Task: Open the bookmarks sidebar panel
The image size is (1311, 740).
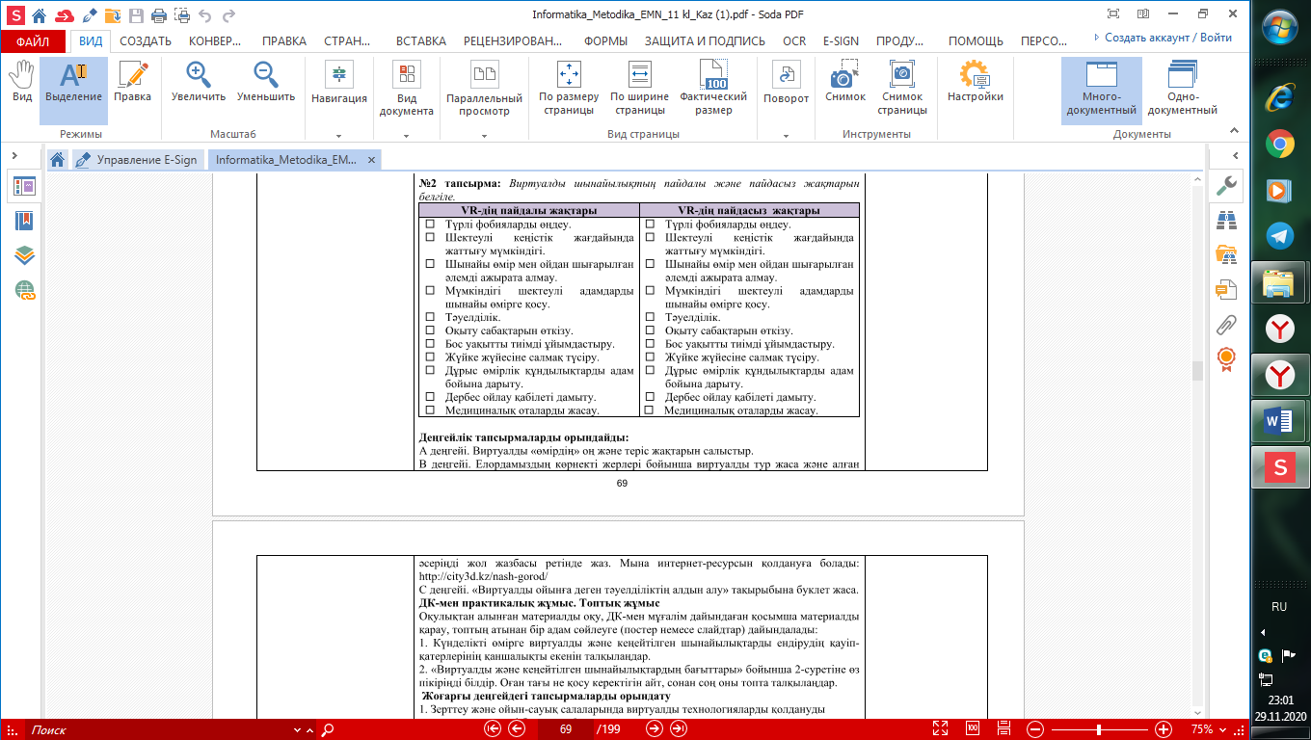Action: (x=24, y=221)
